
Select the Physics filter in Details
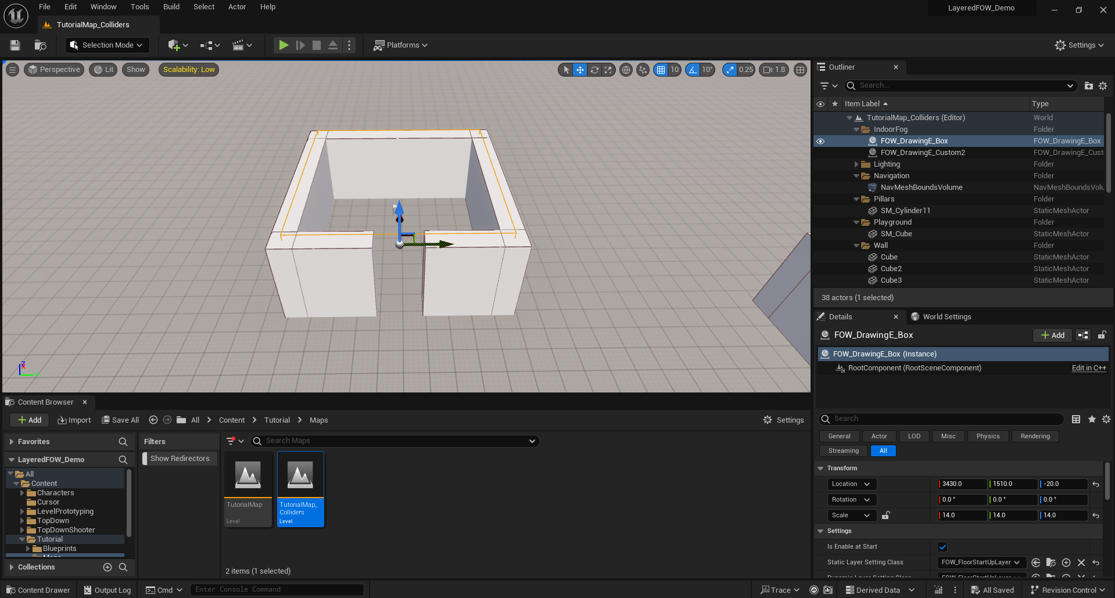click(988, 437)
